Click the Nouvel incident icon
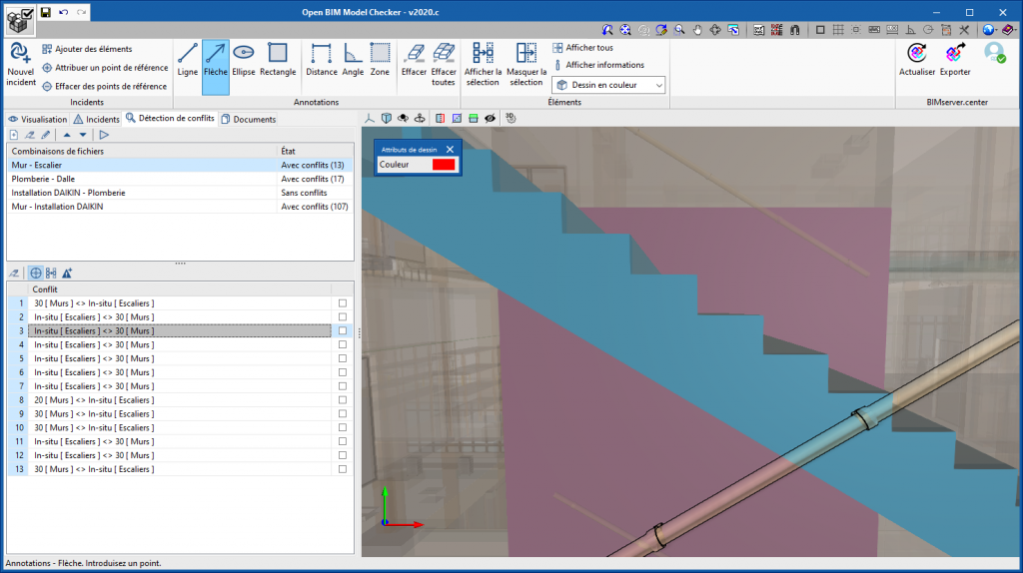Viewport: 1023px width, 573px height. (x=20, y=64)
